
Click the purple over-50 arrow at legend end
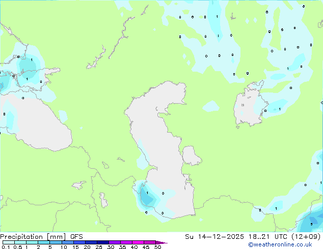[x=162, y=242]
